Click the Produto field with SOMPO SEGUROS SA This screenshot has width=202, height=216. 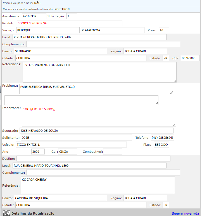click(69, 23)
